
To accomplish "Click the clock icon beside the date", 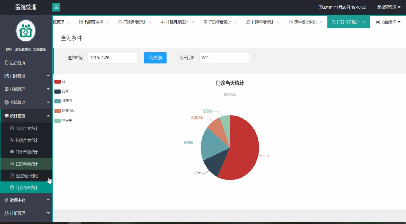I will click(x=321, y=7).
